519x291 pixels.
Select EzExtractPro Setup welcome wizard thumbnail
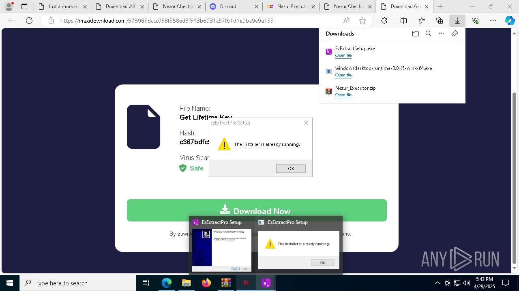pyautogui.click(x=222, y=250)
